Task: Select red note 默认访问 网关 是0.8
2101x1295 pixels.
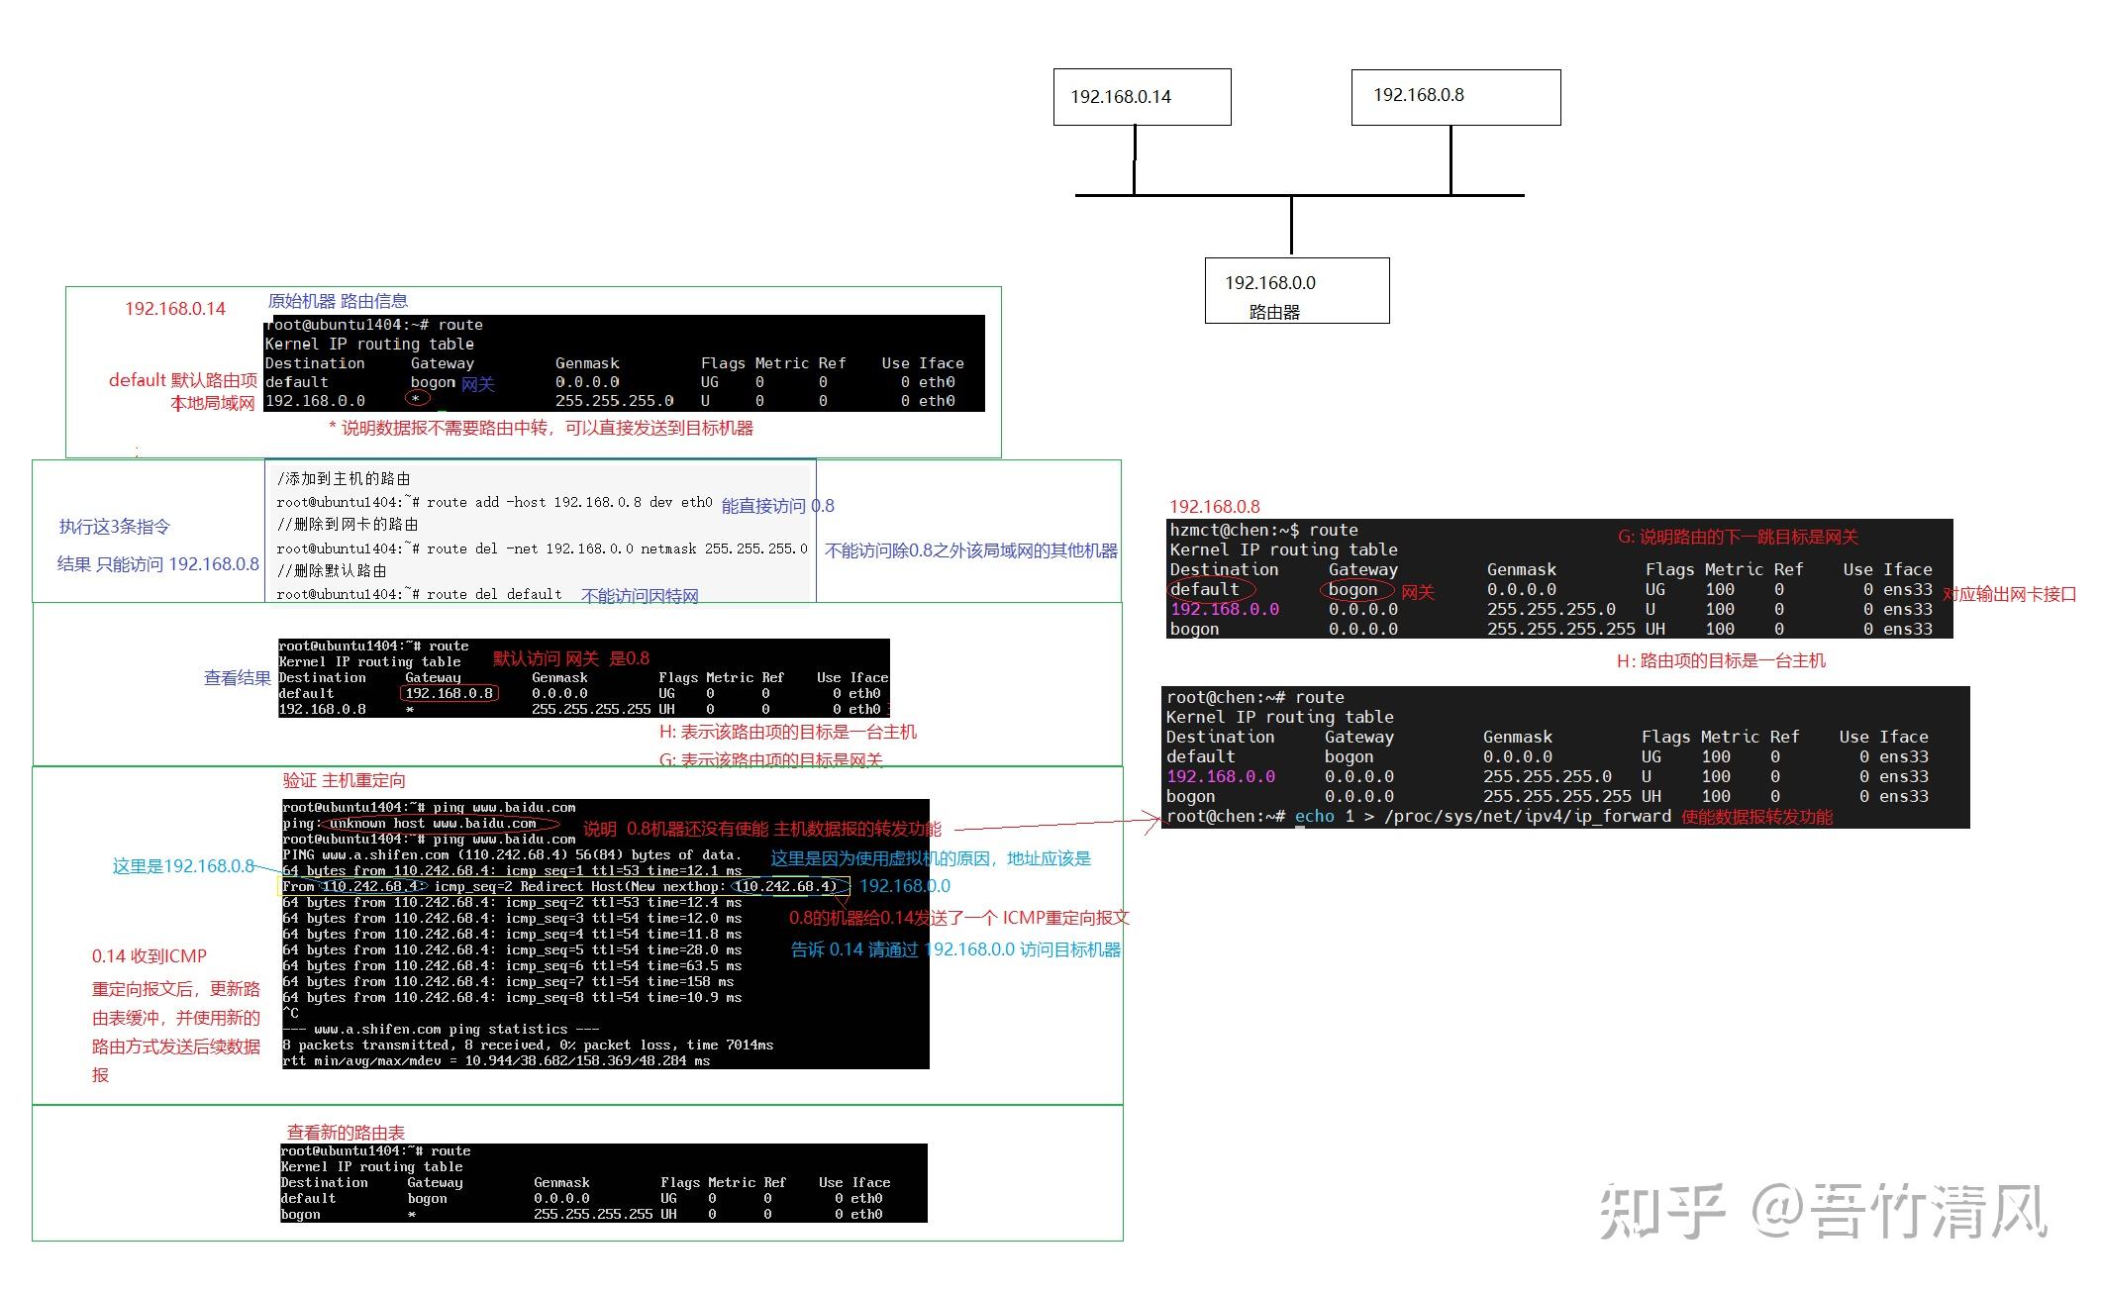Action: point(571,658)
